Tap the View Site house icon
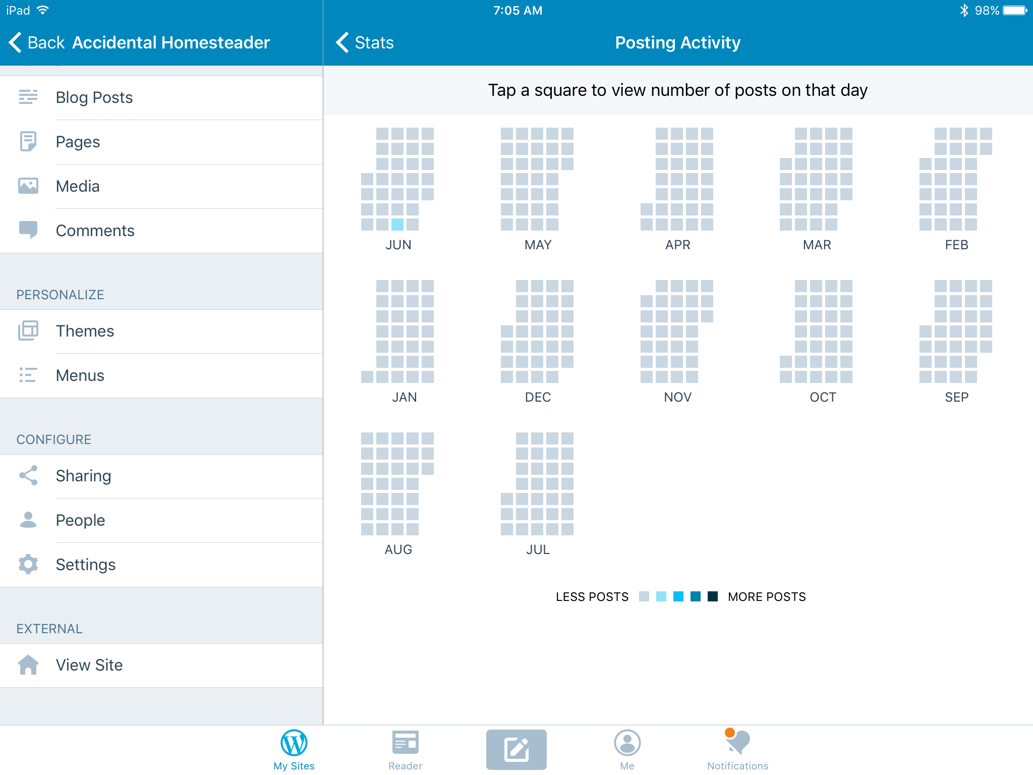This screenshot has height=775, width=1033. click(x=28, y=665)
